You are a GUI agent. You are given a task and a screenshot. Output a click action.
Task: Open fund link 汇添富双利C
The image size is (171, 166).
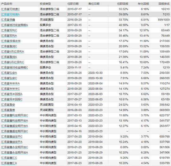point(9,30)
